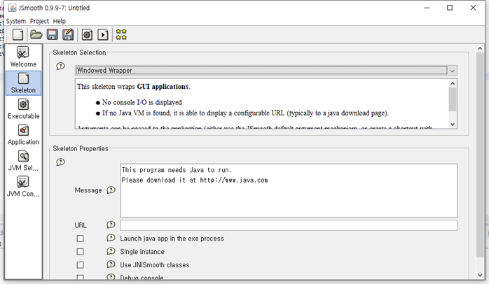Click the yellow faces About icon
This screenshot has height=284, width=489.
tap(121, 34)
